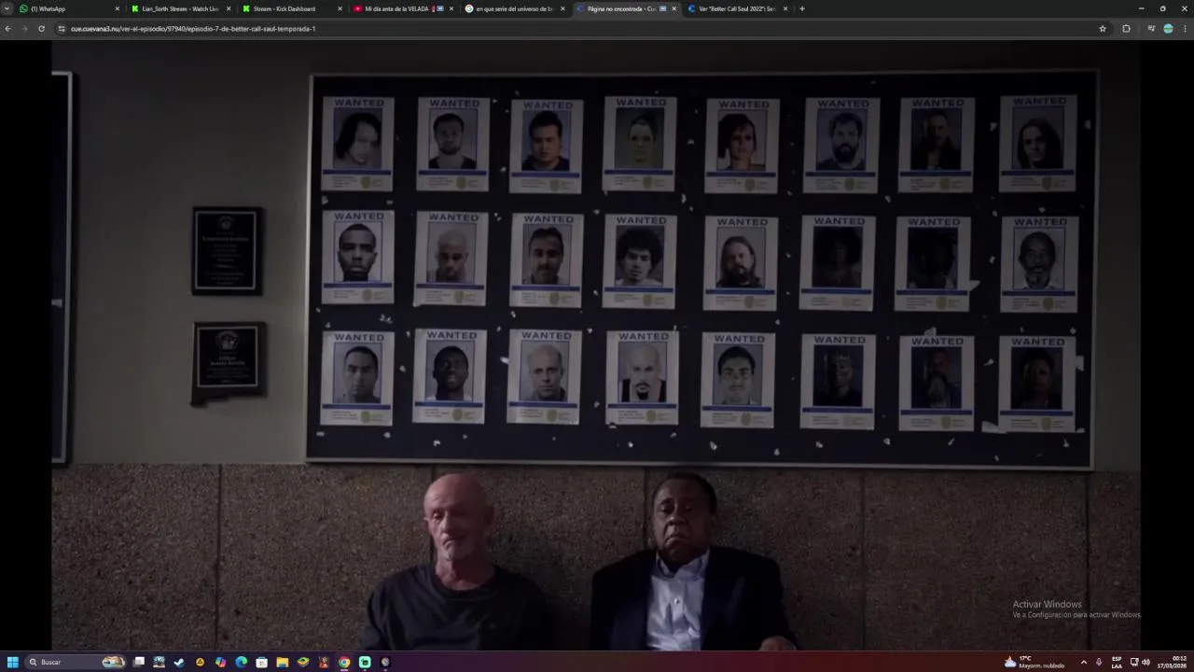
Task: Click the address bar URL
Action: click(x=193, y=29)
